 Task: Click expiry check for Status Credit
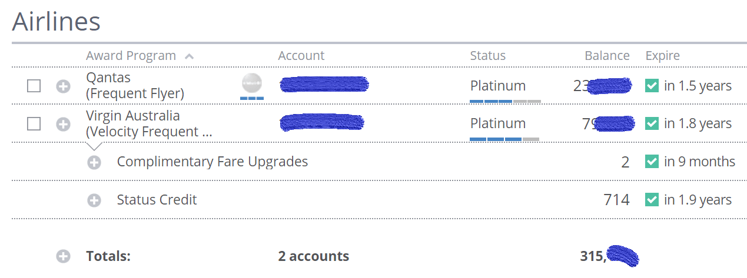[x=652, y=200]
